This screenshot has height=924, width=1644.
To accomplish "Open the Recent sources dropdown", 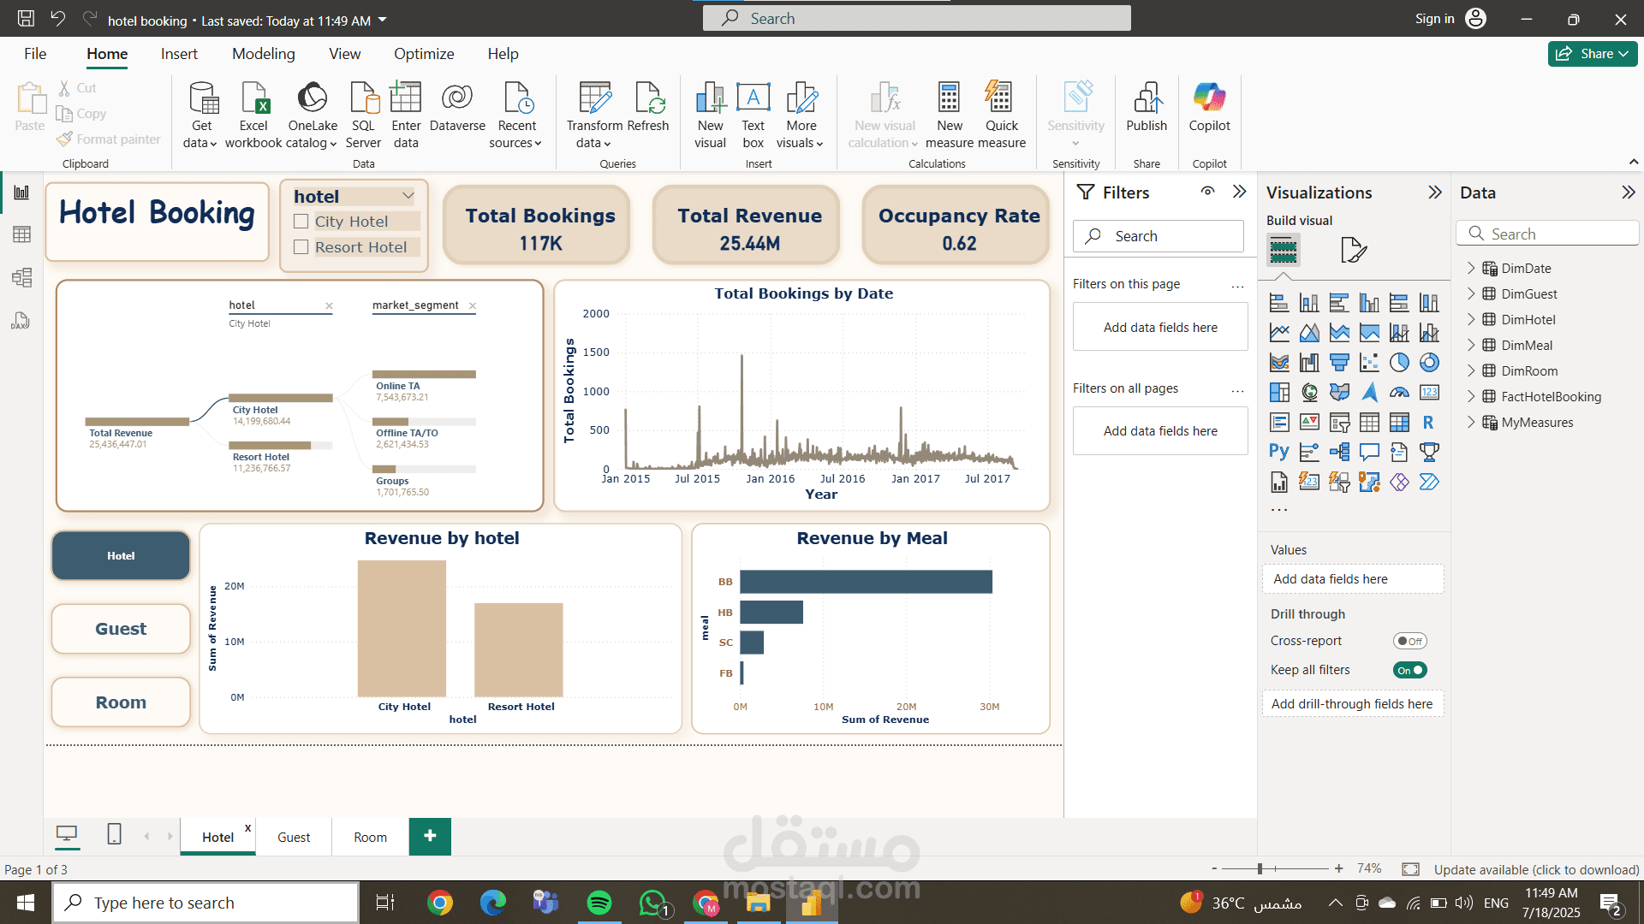I will point(516,115).
